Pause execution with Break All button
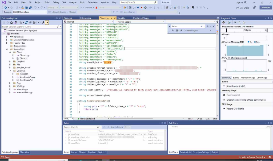This screenshot has width=273, height=161. (138, 8)
